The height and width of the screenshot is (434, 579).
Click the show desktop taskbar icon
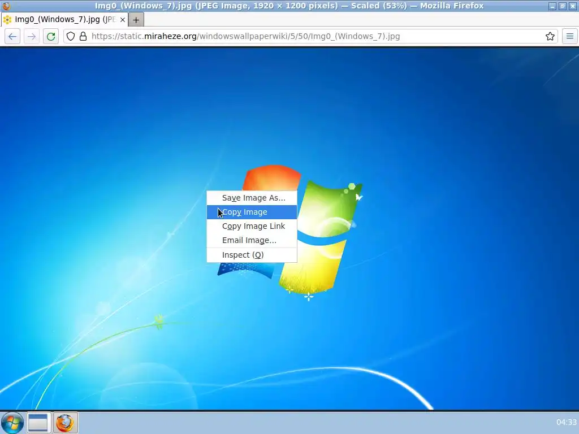point(38,423)
